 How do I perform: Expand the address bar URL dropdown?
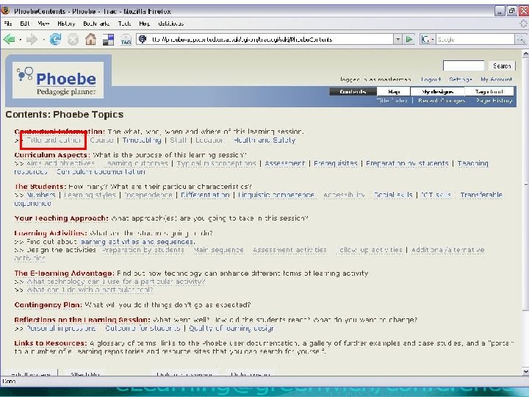coord(397,40)
